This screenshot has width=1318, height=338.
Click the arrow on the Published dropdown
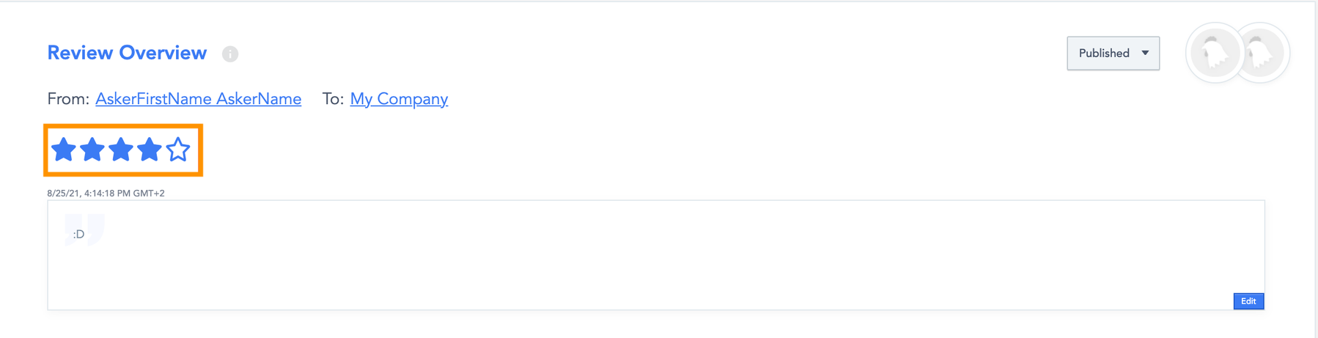click(1145, 54)
